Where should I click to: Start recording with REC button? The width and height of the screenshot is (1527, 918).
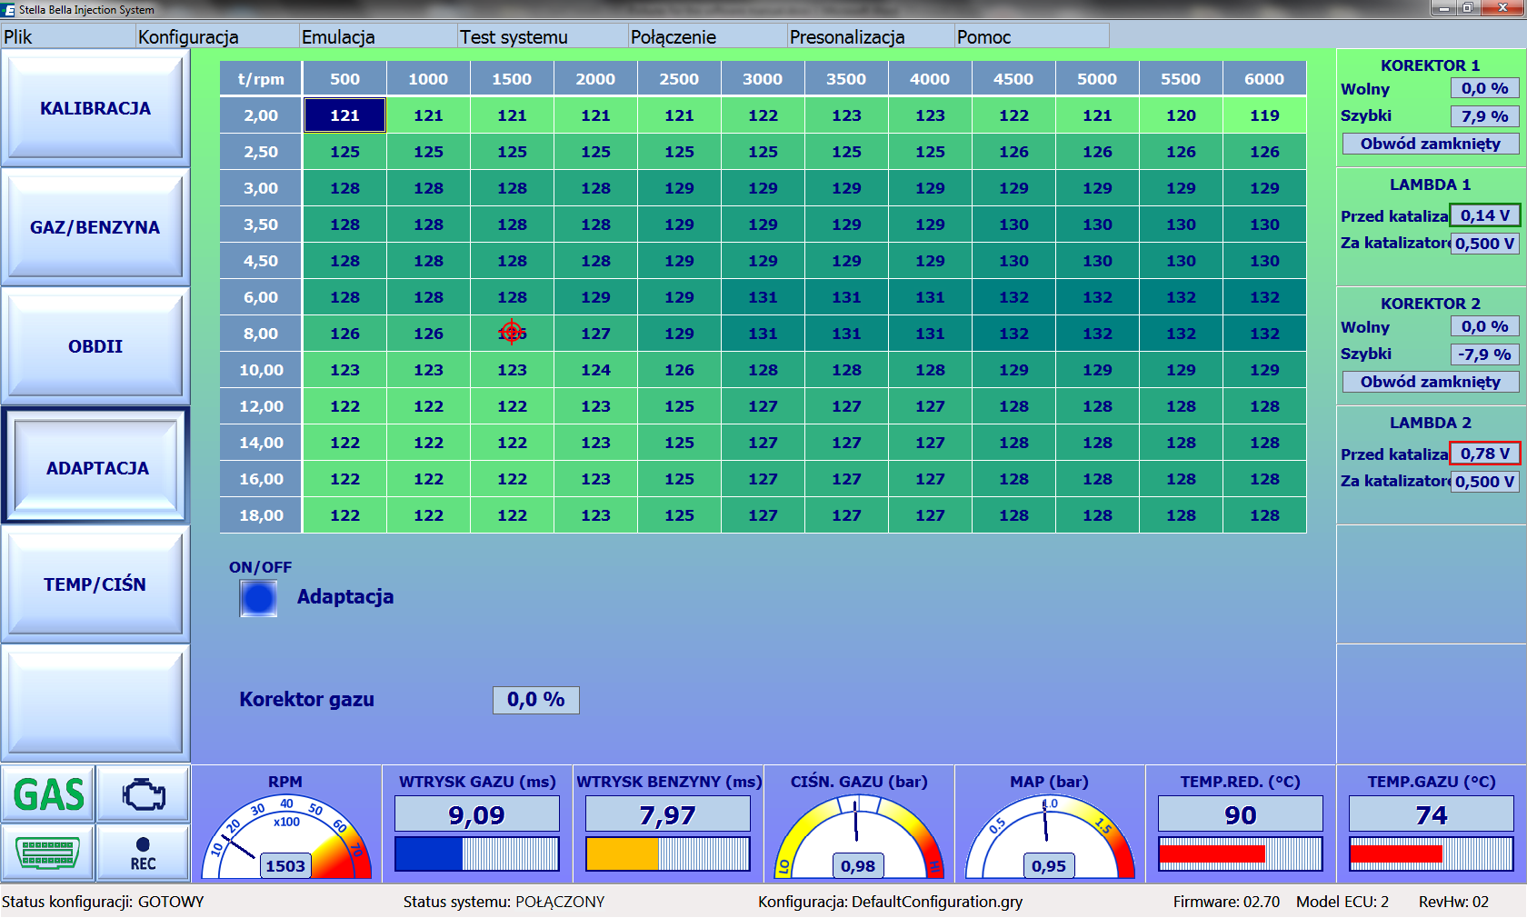click(144, 853)
